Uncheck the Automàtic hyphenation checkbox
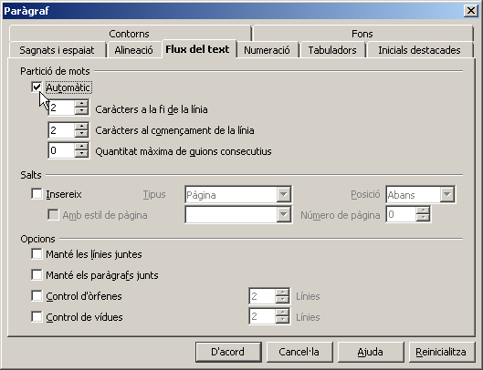The width and height of the screenshot is (483, 370). point(37,87)
